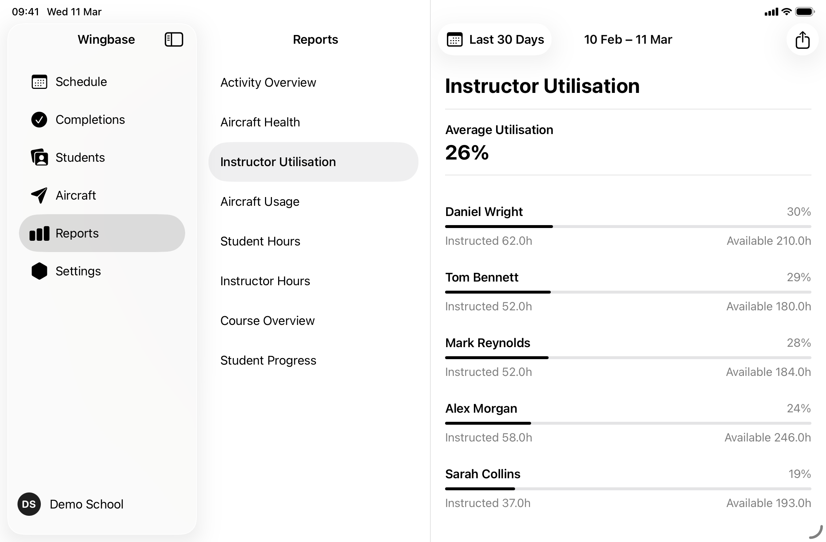Click Sarah Collins's 19% value
The width and height of the screenshot is (826, 542).
pos(799,474)
